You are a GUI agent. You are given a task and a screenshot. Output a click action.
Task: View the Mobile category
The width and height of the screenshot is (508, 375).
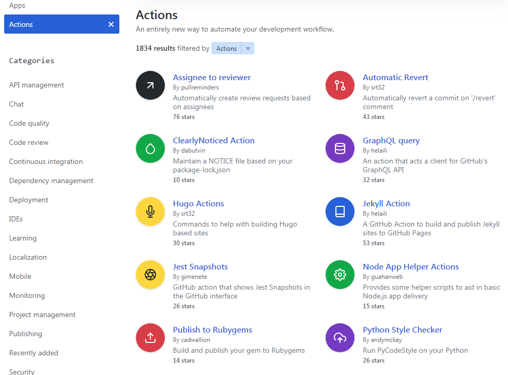point(20,276)
